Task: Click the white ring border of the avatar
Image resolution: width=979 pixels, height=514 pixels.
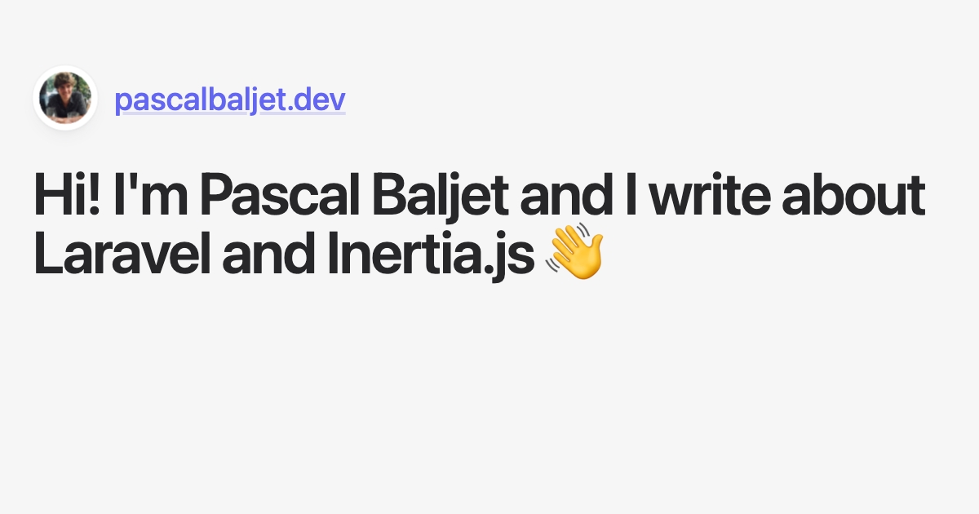Action: tap(65, 69)
